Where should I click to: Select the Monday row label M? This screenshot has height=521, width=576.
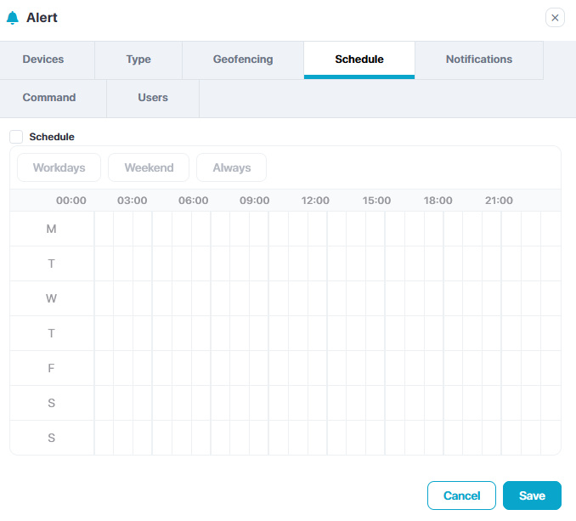(x=52, y=229)
